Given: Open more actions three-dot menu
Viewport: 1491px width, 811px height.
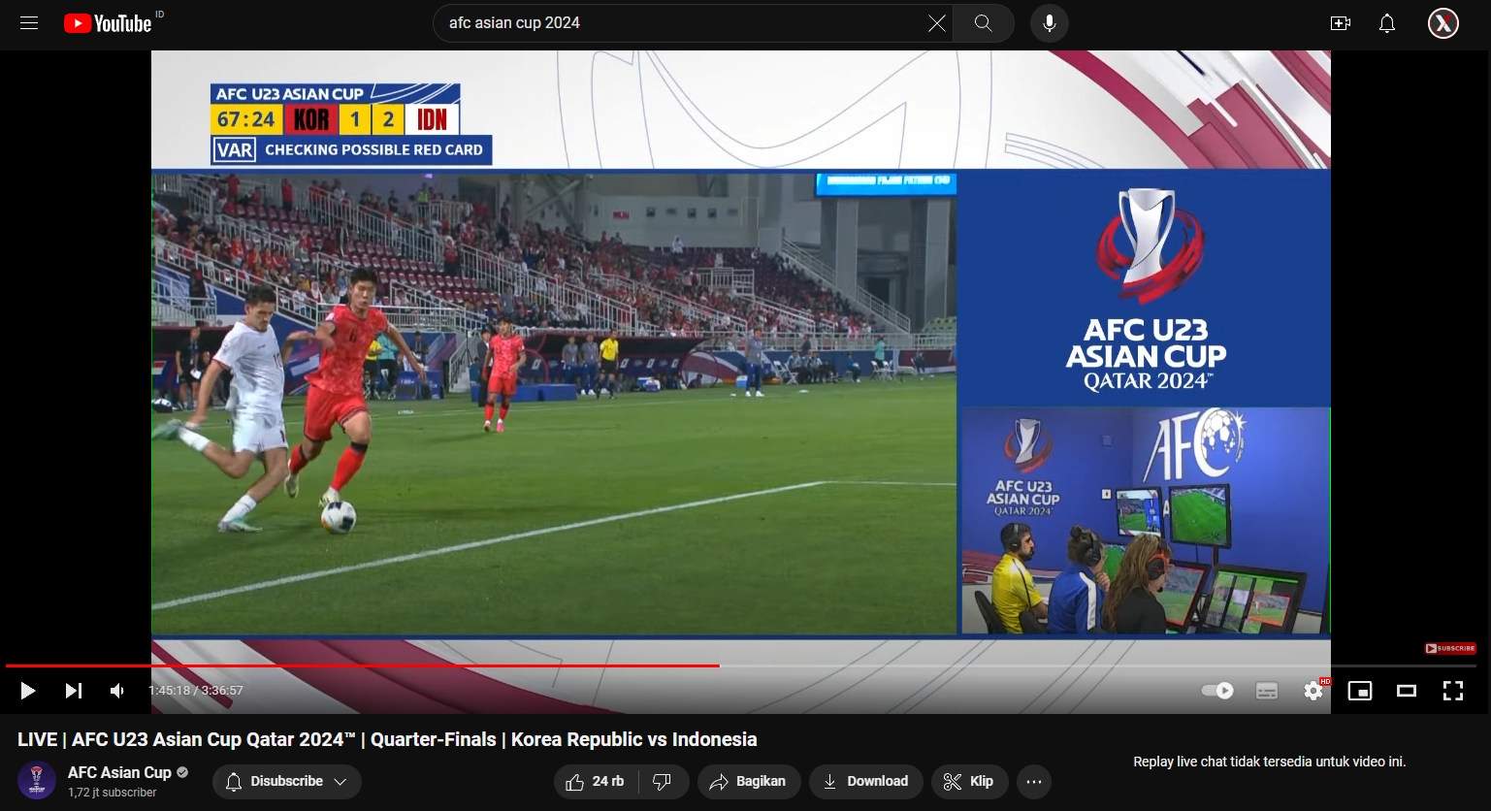Looking at the screenshot, I should click(1033, 782).
